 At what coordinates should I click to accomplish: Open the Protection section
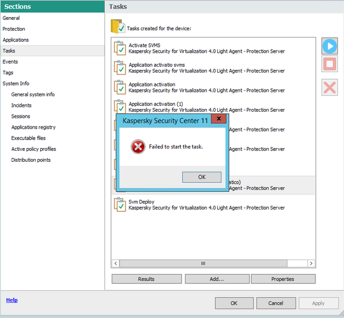tap(14, 29)
